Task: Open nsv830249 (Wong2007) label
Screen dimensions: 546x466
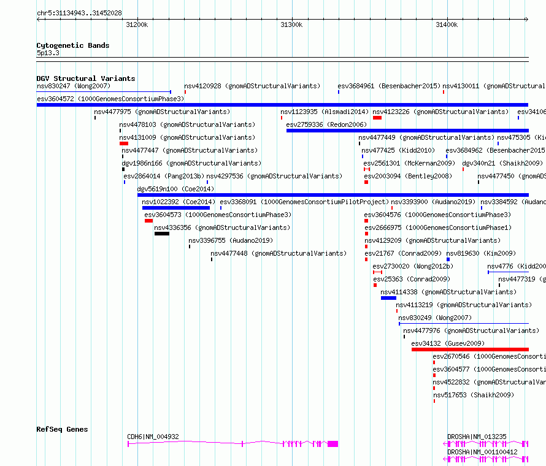Action: pyautogui.click(x=435, y=318)
